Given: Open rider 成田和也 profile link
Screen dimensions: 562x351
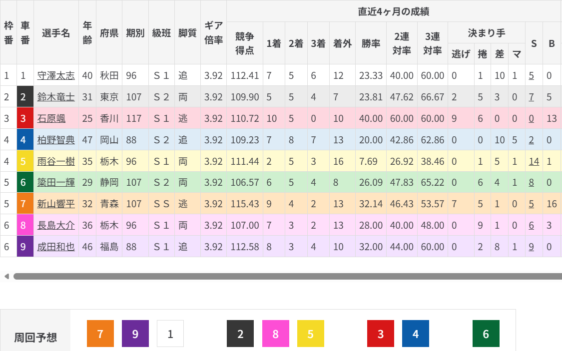Looking at the screenshot, I should 56,247.
